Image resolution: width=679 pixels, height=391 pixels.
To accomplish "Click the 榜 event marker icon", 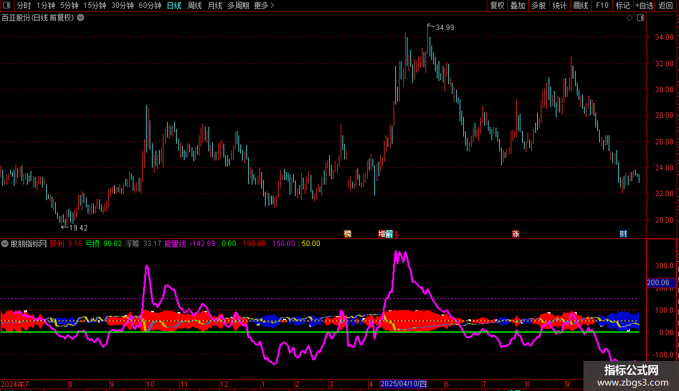I will 347,234.
